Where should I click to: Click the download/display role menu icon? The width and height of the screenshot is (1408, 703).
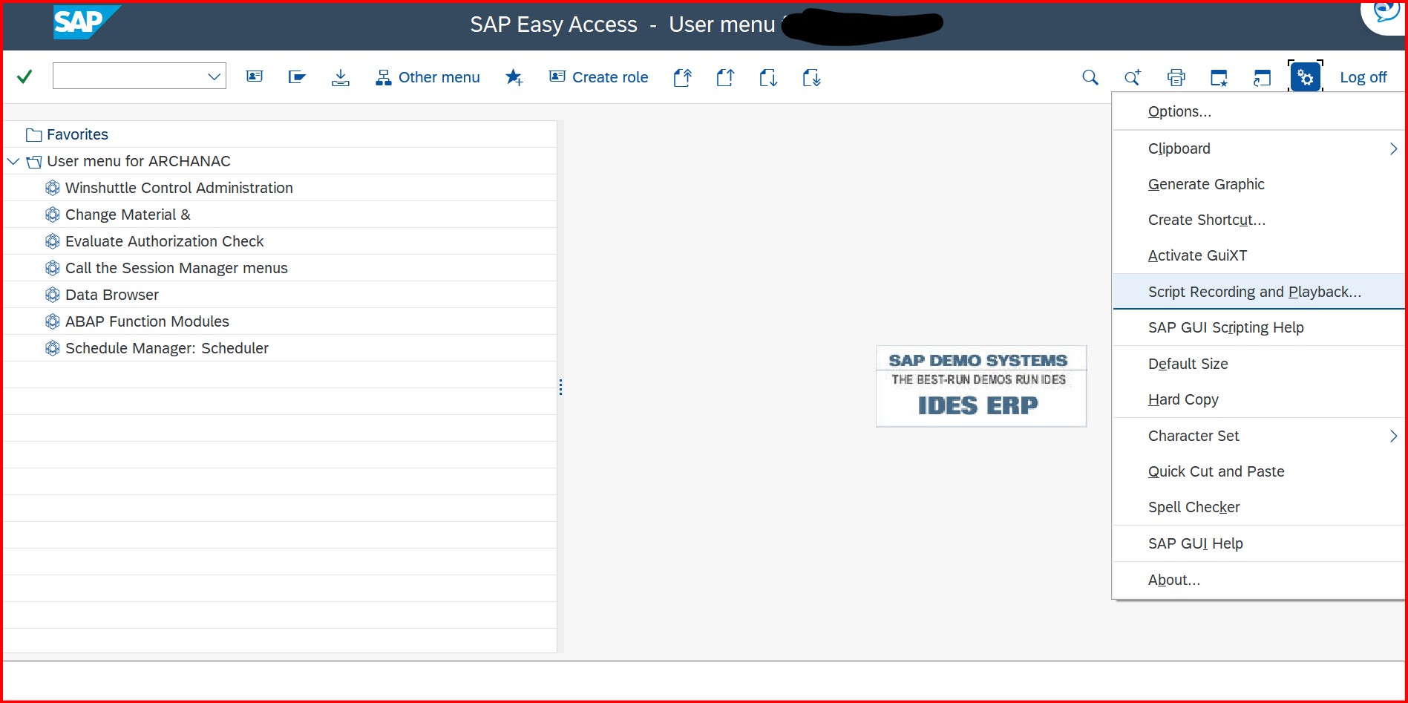pyautogui.click(x=340, y=77)
